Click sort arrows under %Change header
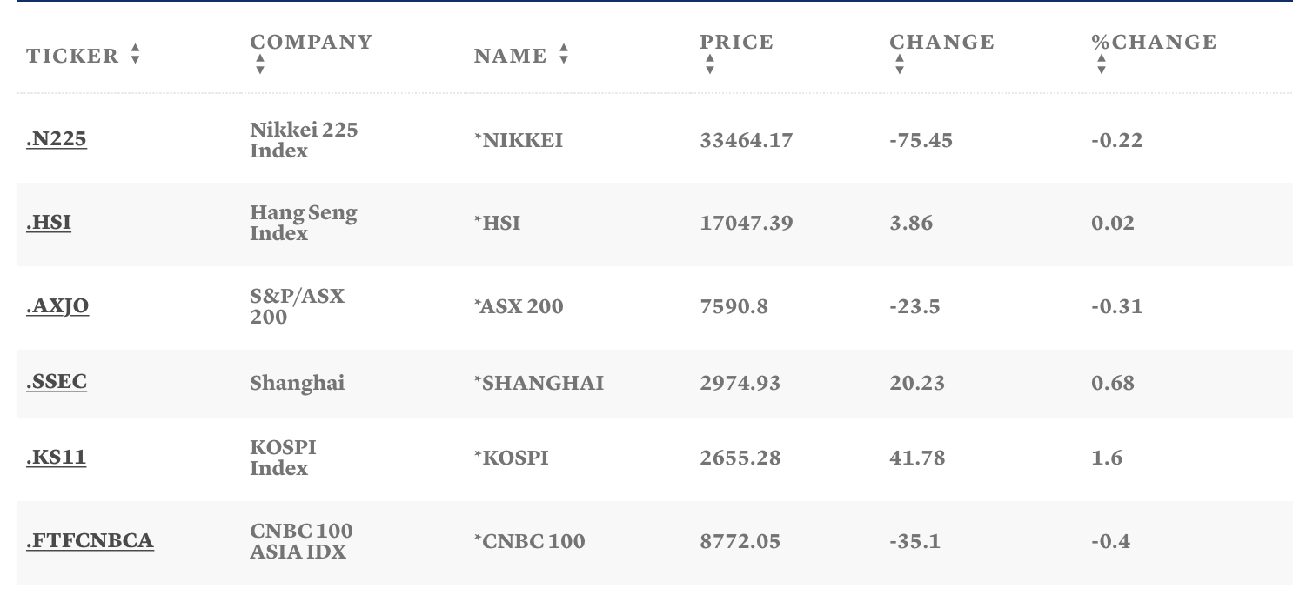 point(1101,64)
